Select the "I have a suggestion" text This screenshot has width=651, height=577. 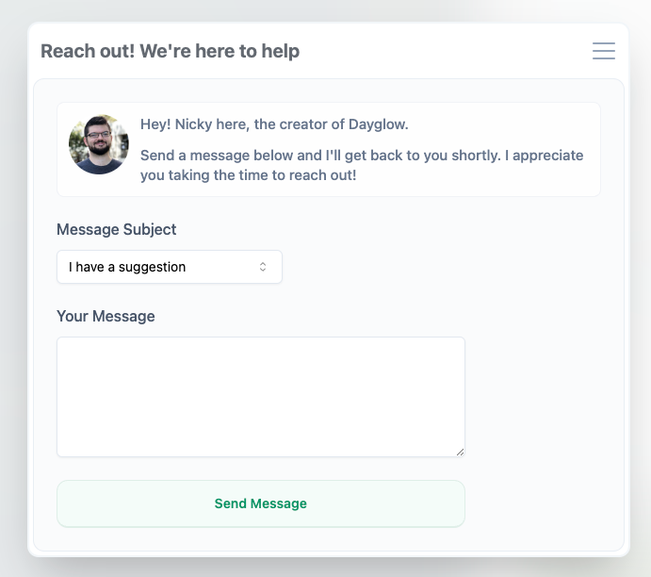(127, 267)
